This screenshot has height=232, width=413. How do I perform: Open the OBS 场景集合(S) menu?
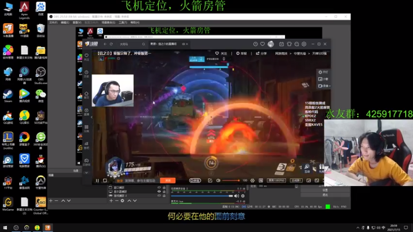[108, 23]
